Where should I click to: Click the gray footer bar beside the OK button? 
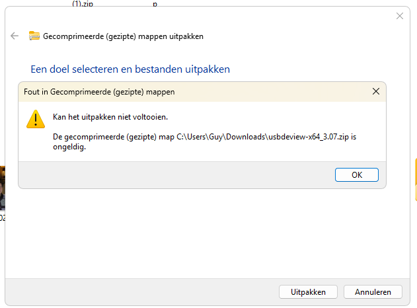[x=176, y=174]
